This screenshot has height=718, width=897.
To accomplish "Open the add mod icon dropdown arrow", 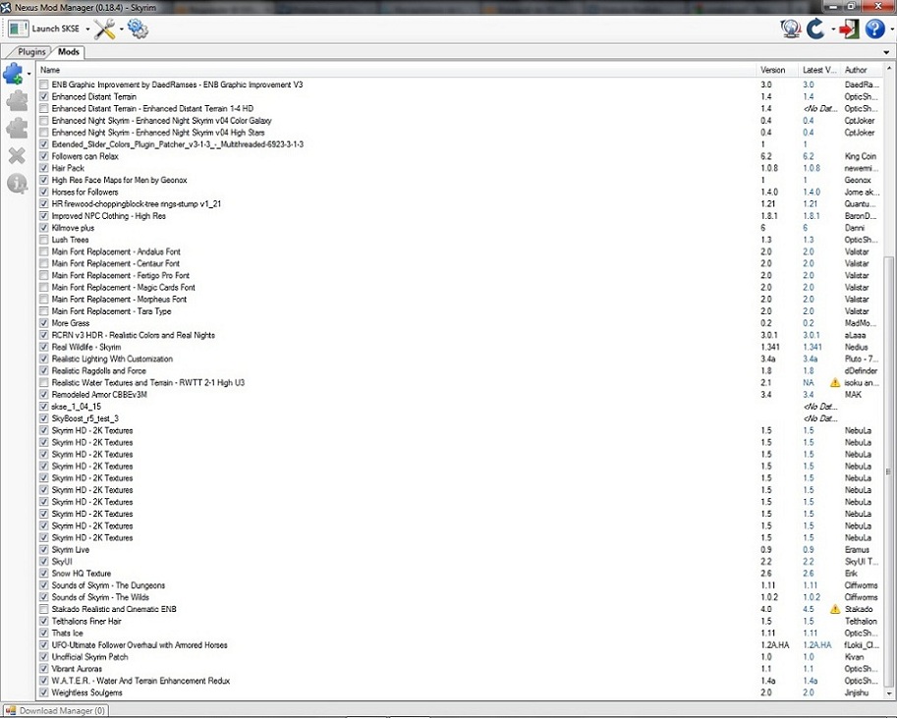I will point(28,74).
